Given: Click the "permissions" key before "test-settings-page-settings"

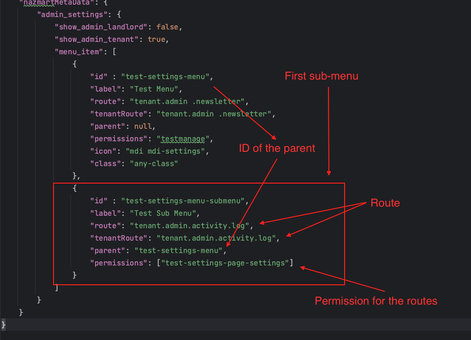Looking at the screenshot, I should (x=119, y=263).
